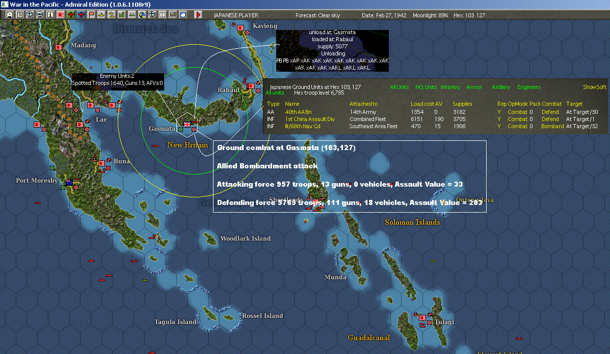Click the weather cloud toolbar icon

[182, 15]
